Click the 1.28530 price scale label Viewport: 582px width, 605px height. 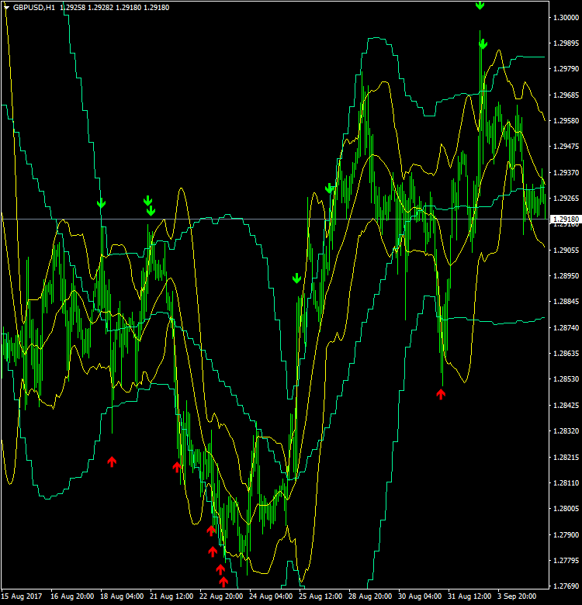click(566, 379)
